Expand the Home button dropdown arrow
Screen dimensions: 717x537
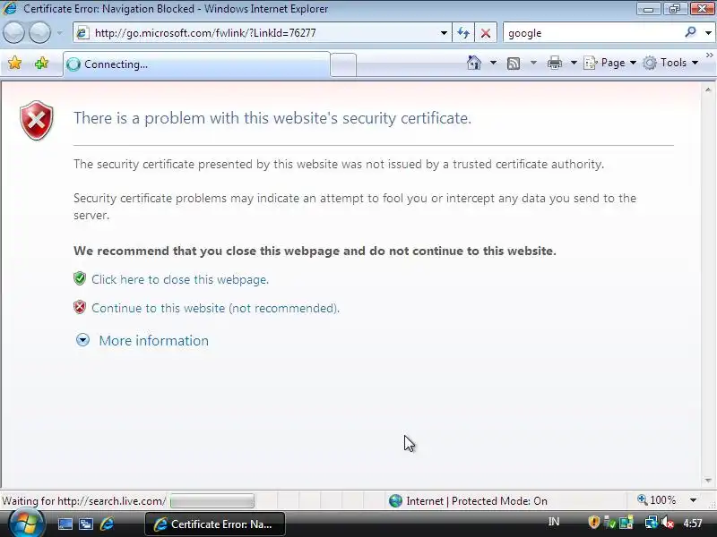coord(493,63)
